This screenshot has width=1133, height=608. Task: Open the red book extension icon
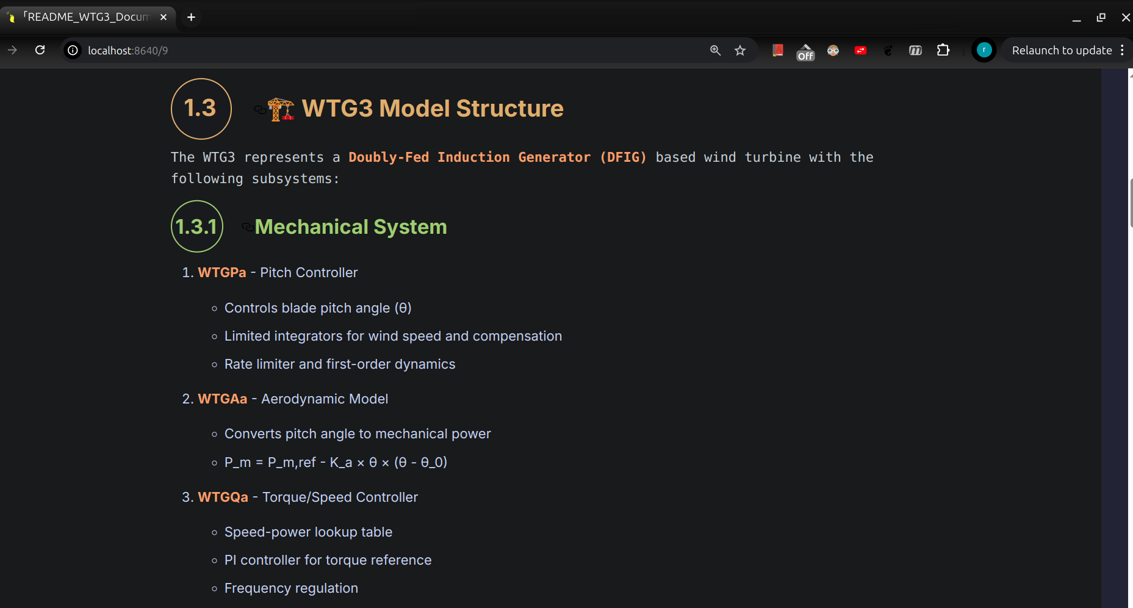pos(777,50)
